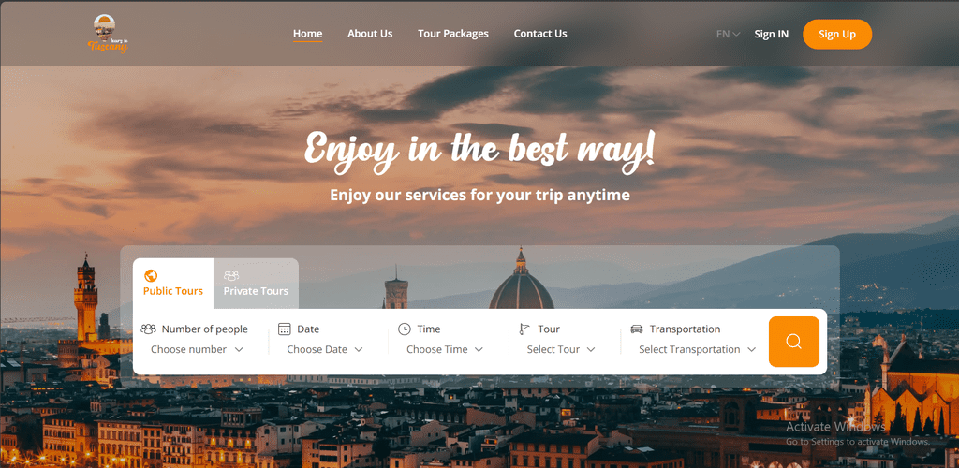
Task: Click the people icon beside Number of people
Action: click(149, 329)
